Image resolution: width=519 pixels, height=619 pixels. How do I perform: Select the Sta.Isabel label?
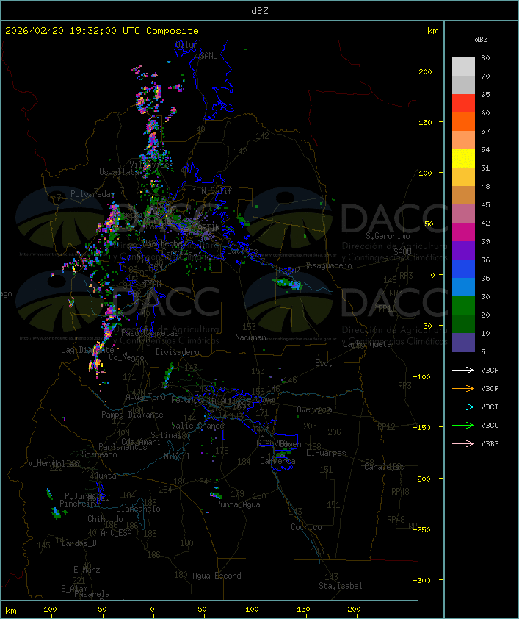coord(341,586)
